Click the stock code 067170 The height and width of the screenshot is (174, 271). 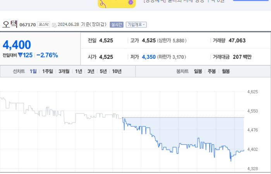coord(27,25)
